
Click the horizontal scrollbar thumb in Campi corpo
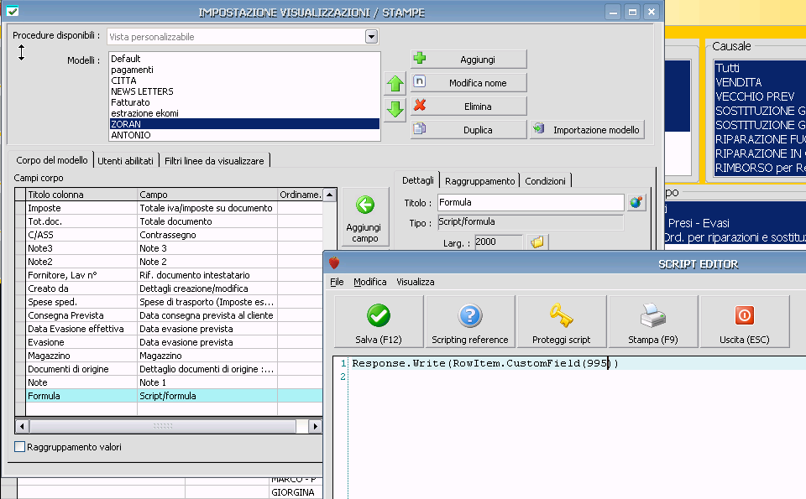162,426
